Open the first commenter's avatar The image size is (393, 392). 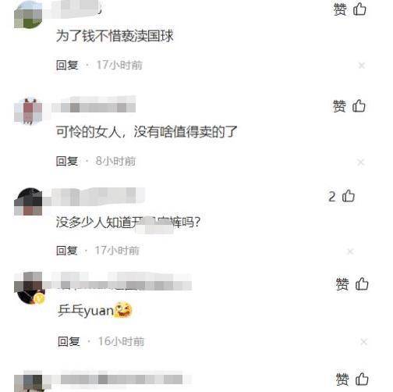[28, 14]
